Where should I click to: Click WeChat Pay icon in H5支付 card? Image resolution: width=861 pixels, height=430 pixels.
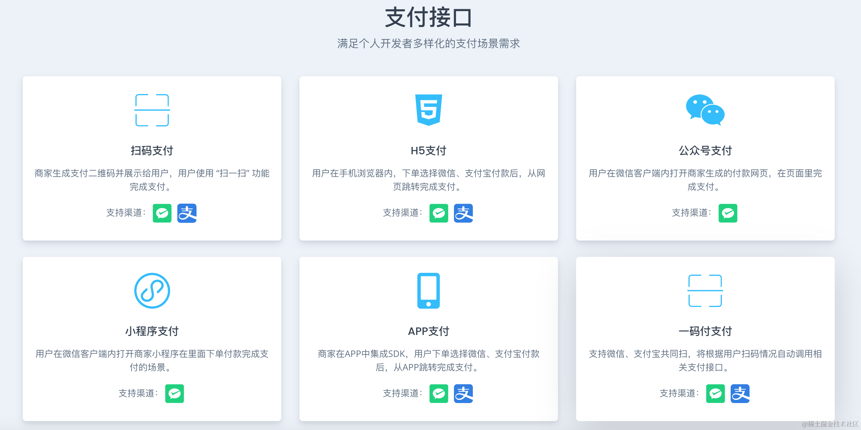point(439,213)
